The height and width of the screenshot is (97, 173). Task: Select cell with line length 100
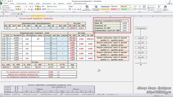pos(38,39)
